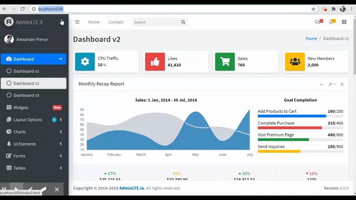Click the Sales shopping cart icon

225,62
